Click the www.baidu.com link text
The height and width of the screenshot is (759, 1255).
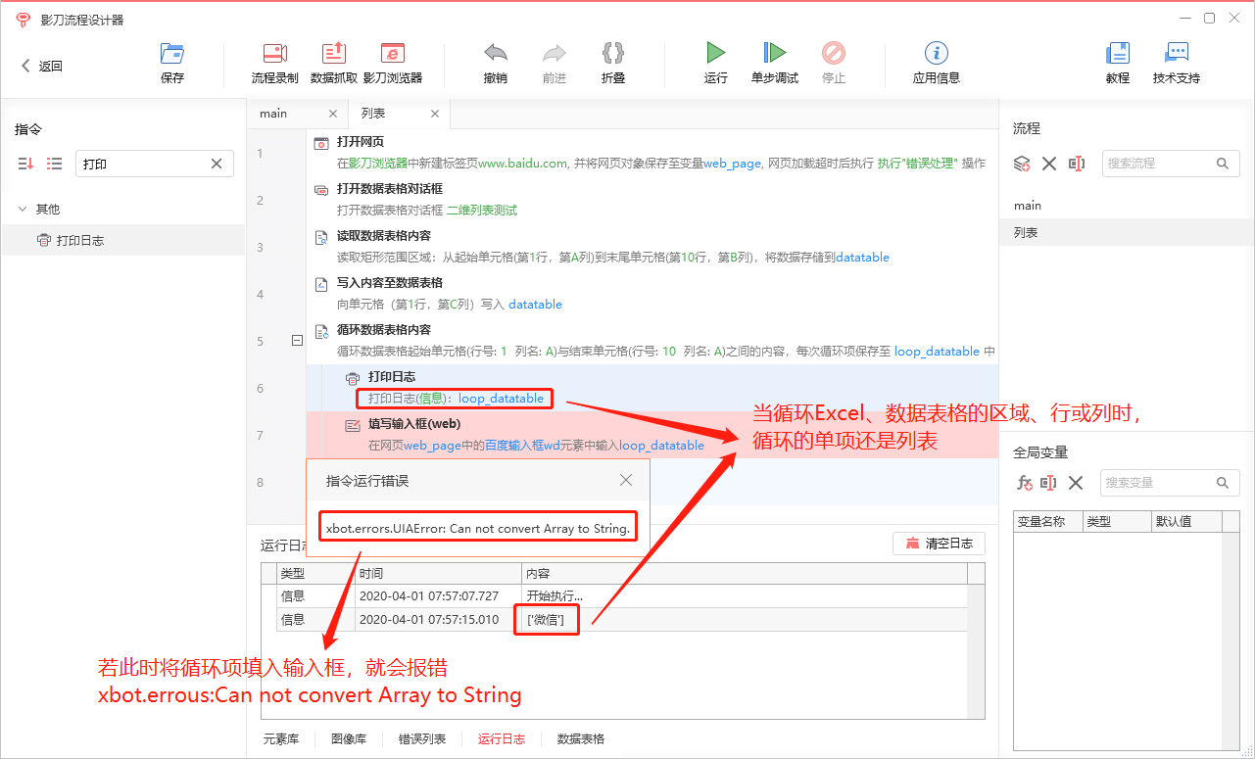[522, 164]
